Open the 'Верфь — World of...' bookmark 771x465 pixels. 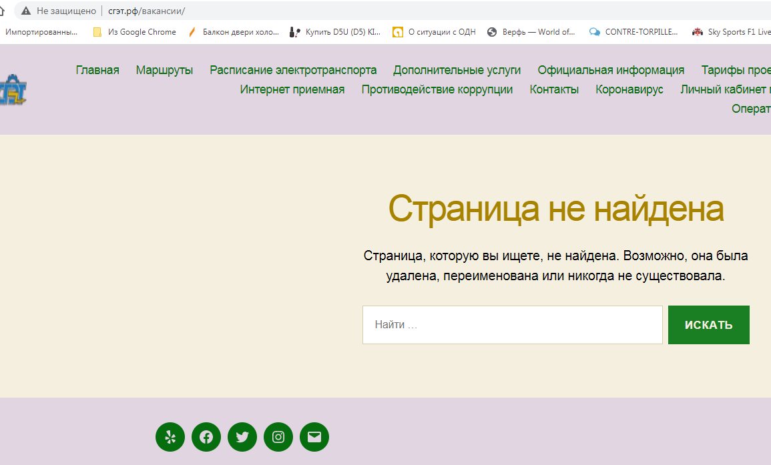point(531,32)
